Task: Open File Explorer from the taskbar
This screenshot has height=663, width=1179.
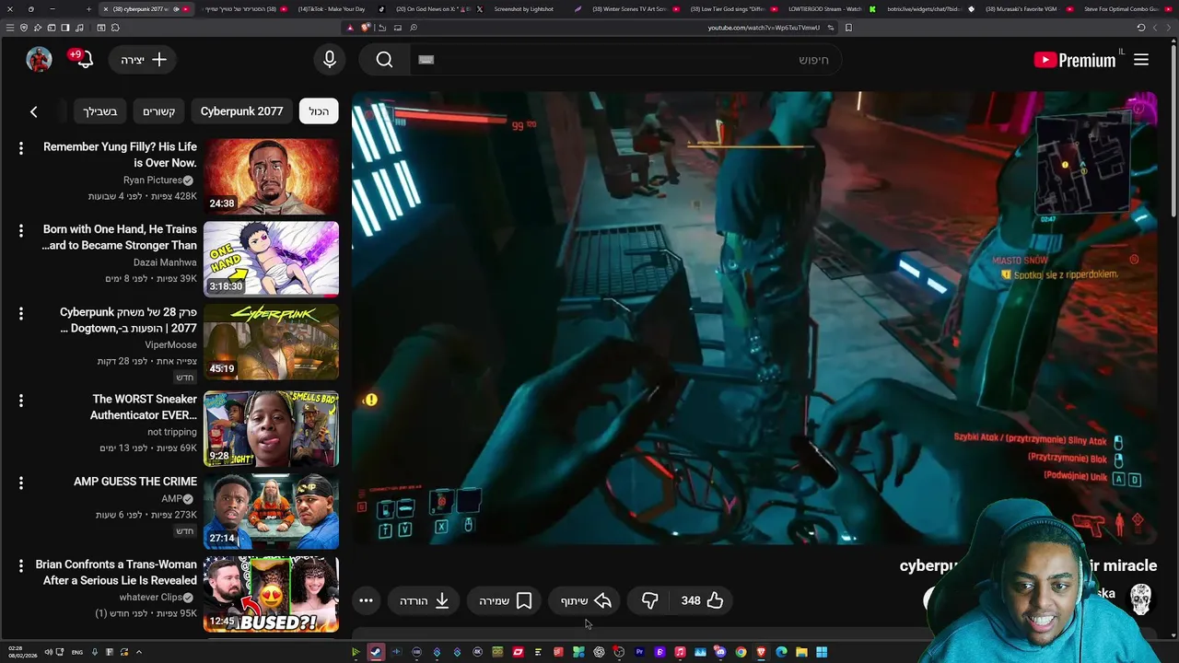Action: 801,652
